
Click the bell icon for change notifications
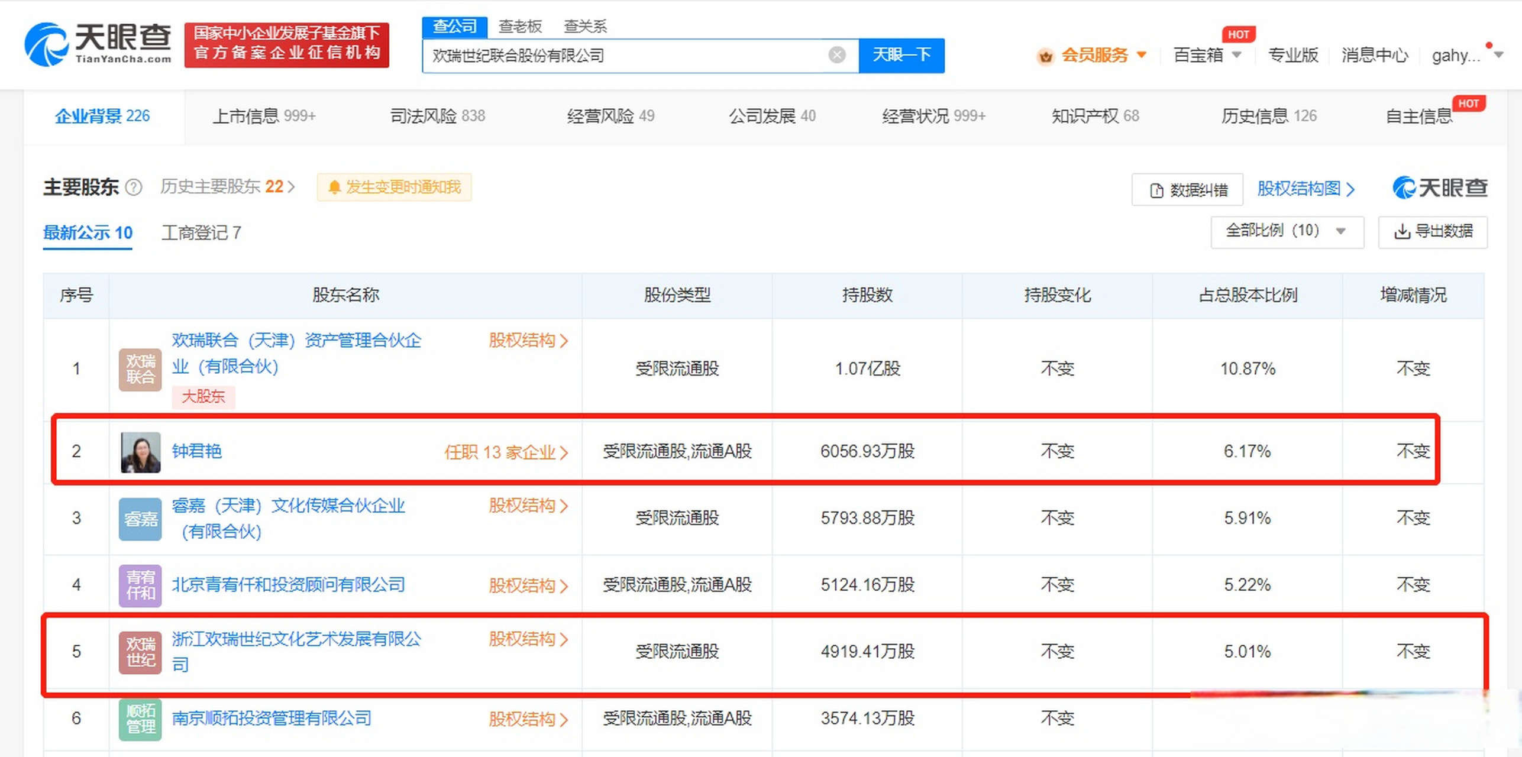click(x=335, y=187)
